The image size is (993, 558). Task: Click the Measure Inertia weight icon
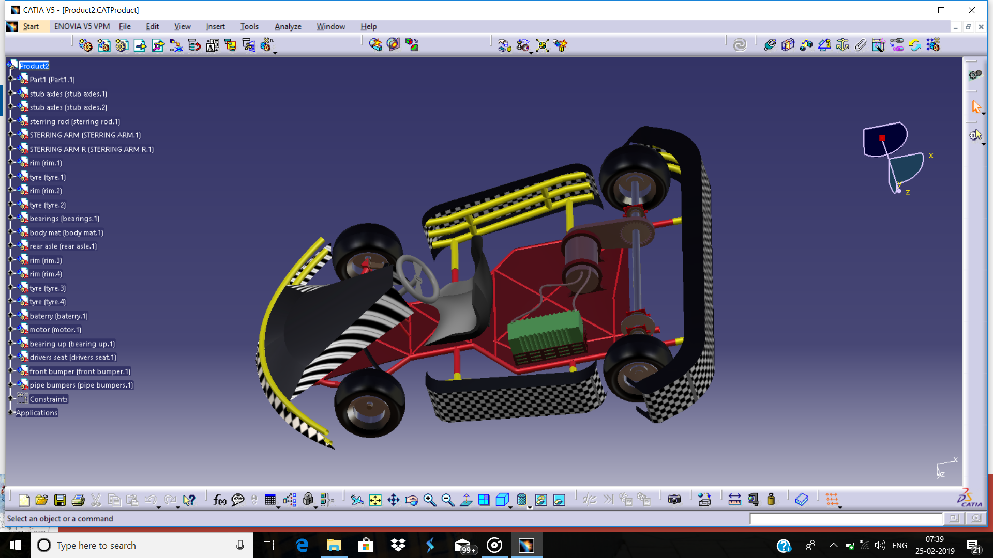[x=771, y=500]
